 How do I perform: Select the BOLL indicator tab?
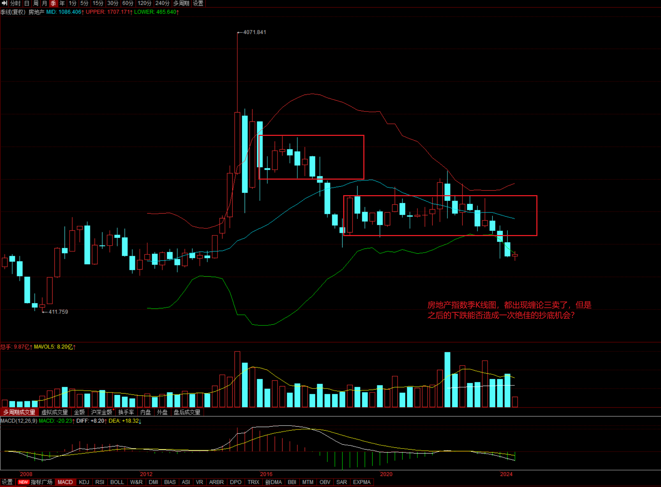coord(117,482)
